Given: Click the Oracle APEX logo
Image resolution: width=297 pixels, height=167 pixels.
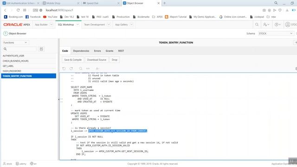Looking at the screenshot, I should tap(17, 25).
